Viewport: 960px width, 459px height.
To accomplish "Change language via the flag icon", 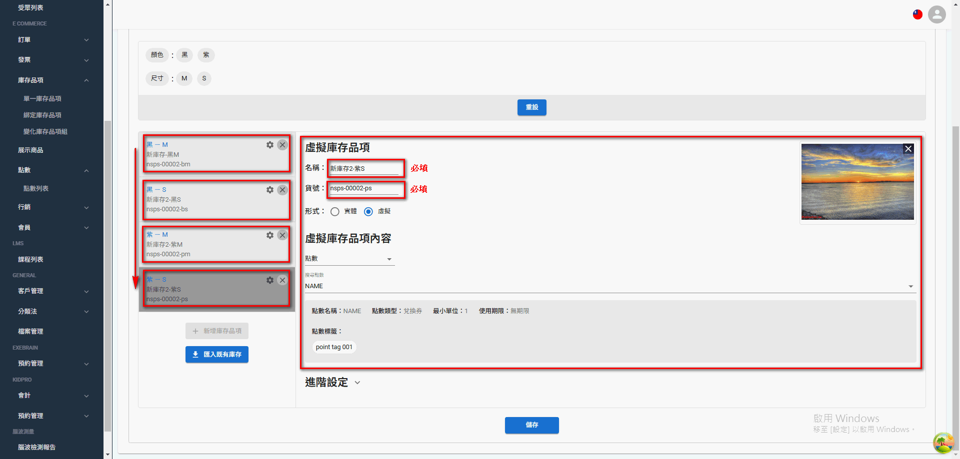I will [917, 14].
